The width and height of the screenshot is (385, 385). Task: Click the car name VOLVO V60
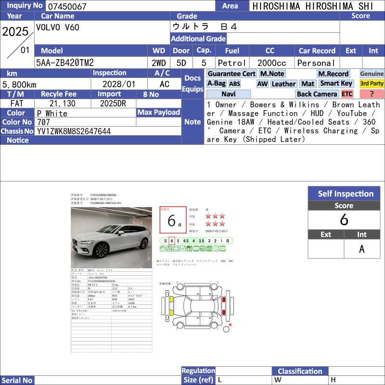click(57, 27)
